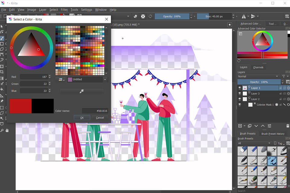290x193 pixels.
Task: Hide Layer 1 with its eye icon
Action: pyautogui.click(x=240, y=88)
